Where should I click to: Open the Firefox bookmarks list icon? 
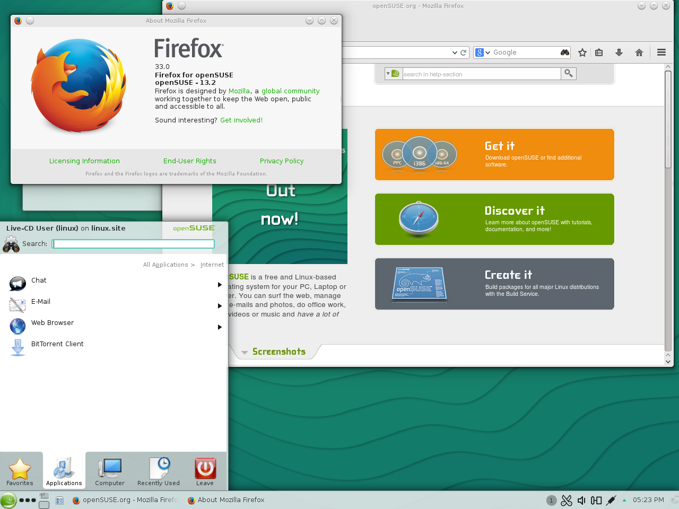click(599, 52)
